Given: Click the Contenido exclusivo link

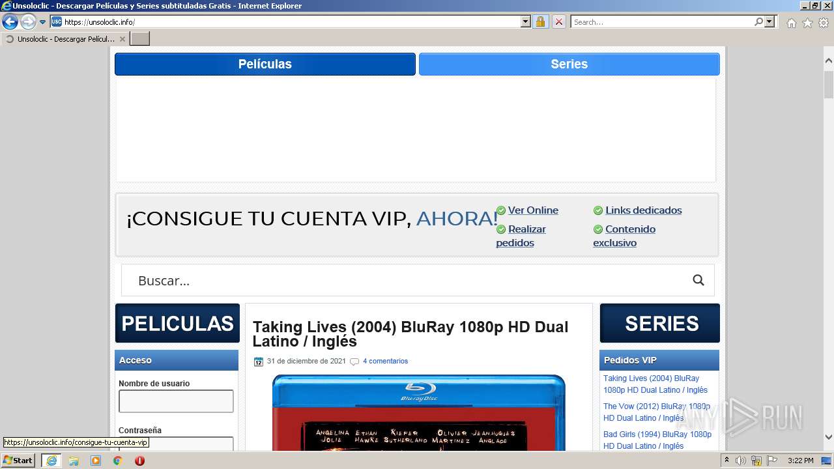Looking at the screenshot, I should coord(624,236).
